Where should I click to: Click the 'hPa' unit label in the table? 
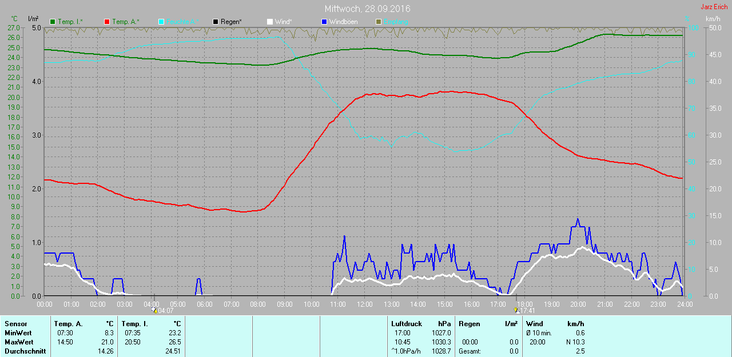click(x=444, y=324)
